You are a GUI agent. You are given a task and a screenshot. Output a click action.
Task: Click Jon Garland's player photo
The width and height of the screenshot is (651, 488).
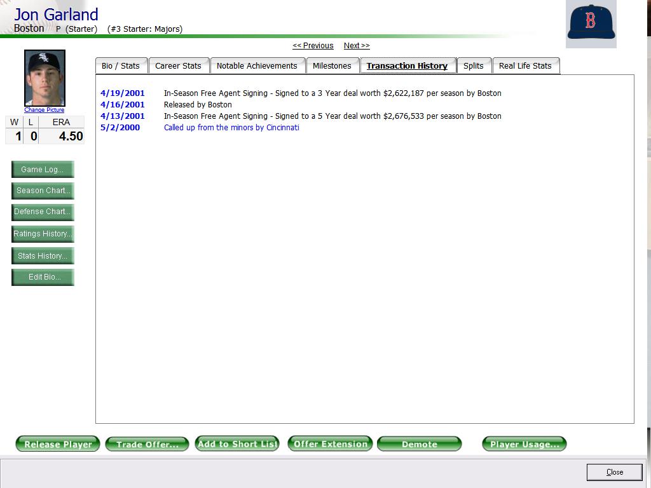tap(45, 78)
